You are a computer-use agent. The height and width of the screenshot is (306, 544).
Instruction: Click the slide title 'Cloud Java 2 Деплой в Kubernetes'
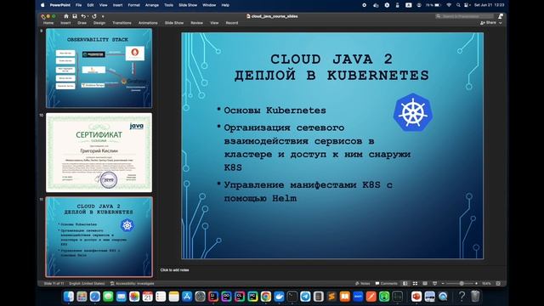pyautogui.click(x=331, y=67)
